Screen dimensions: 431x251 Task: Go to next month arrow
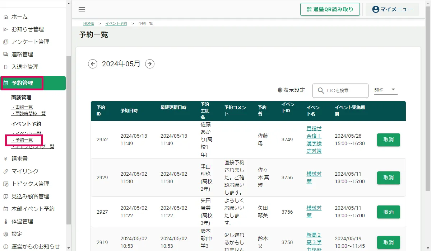tap(150, 64)
